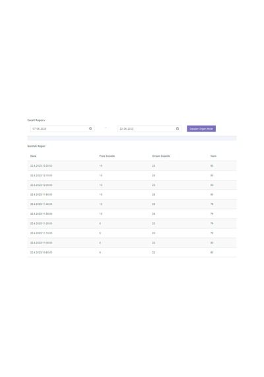This screenshot has width=264, height=377.
Task: Click the Ortam Sıcaklık column header
Action: [x=161, y=156]
